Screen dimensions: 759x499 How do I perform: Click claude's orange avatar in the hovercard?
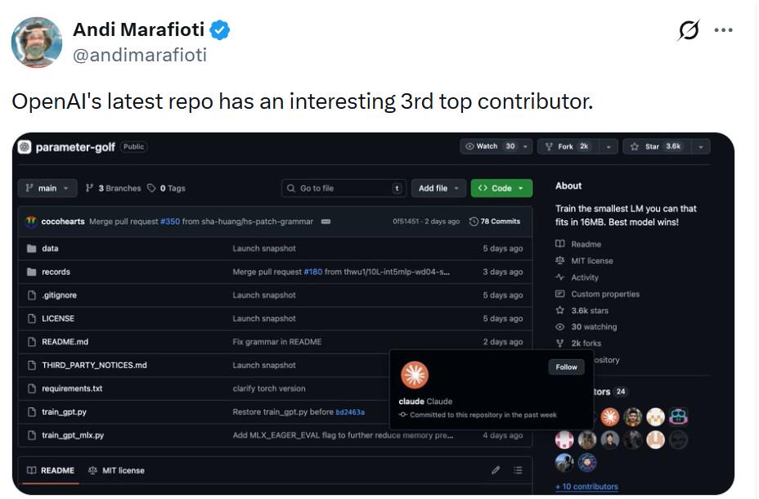[x=416, y=375]
